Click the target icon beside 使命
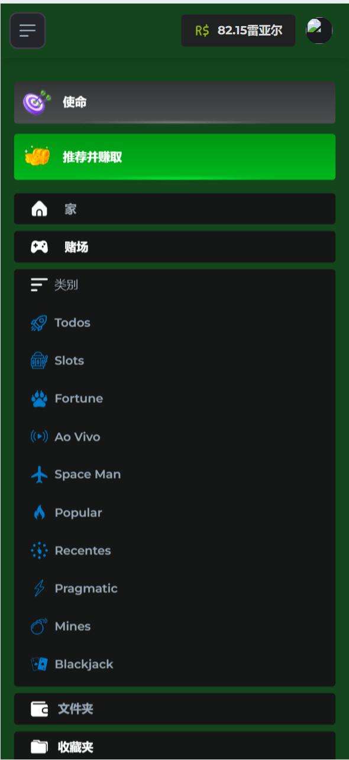The image size is (349, 760). [37, 102]
